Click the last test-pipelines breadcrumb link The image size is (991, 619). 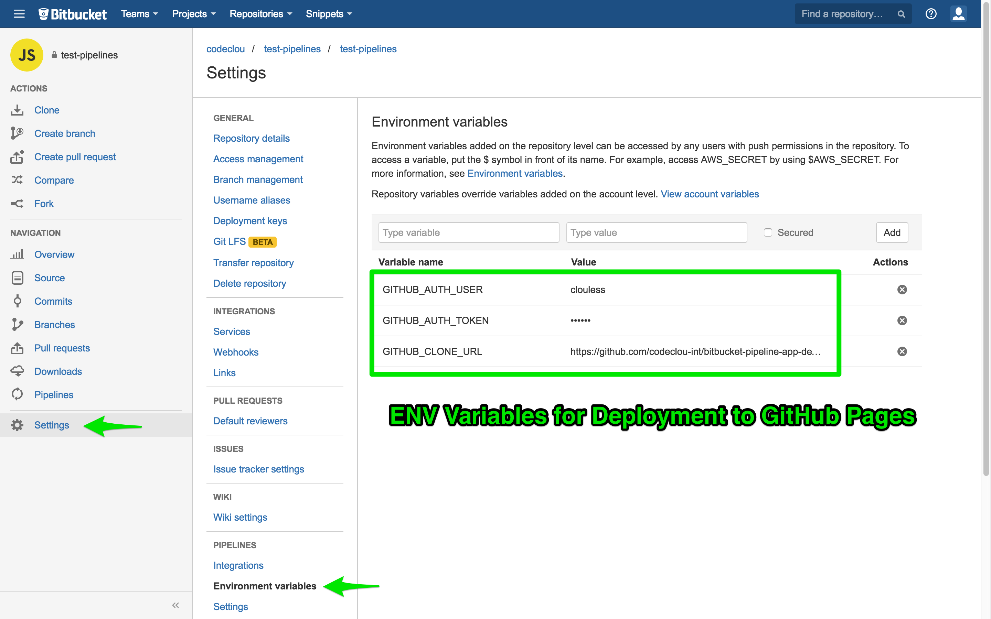point(368,49)
